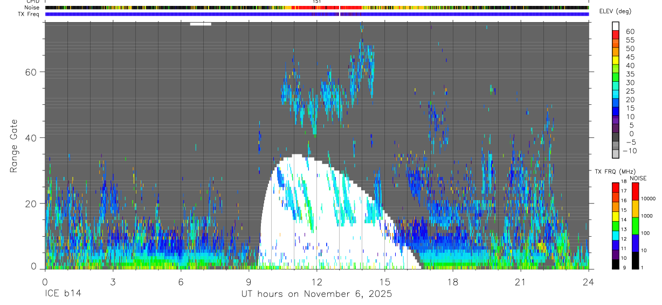Viewport: 662px width, 305px height.
Task: Click the '18' tick on UT hours axis
Action: 452,282
